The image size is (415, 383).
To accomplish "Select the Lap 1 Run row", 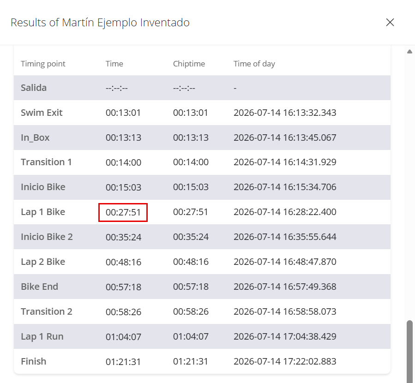I will pos(202,336).
